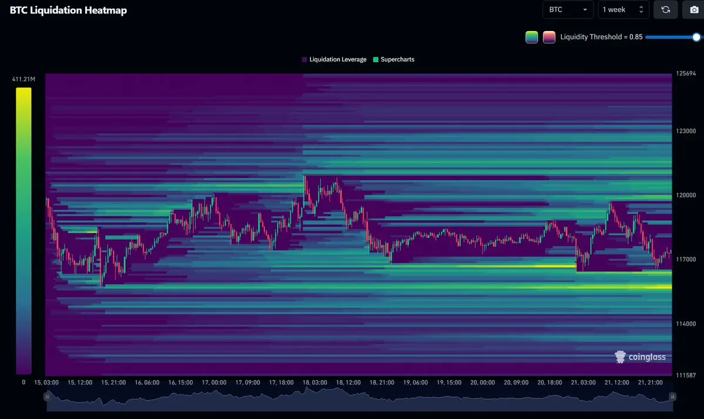
Task: Click the left range handle of time navigator
Action: (x=47, y=397)
